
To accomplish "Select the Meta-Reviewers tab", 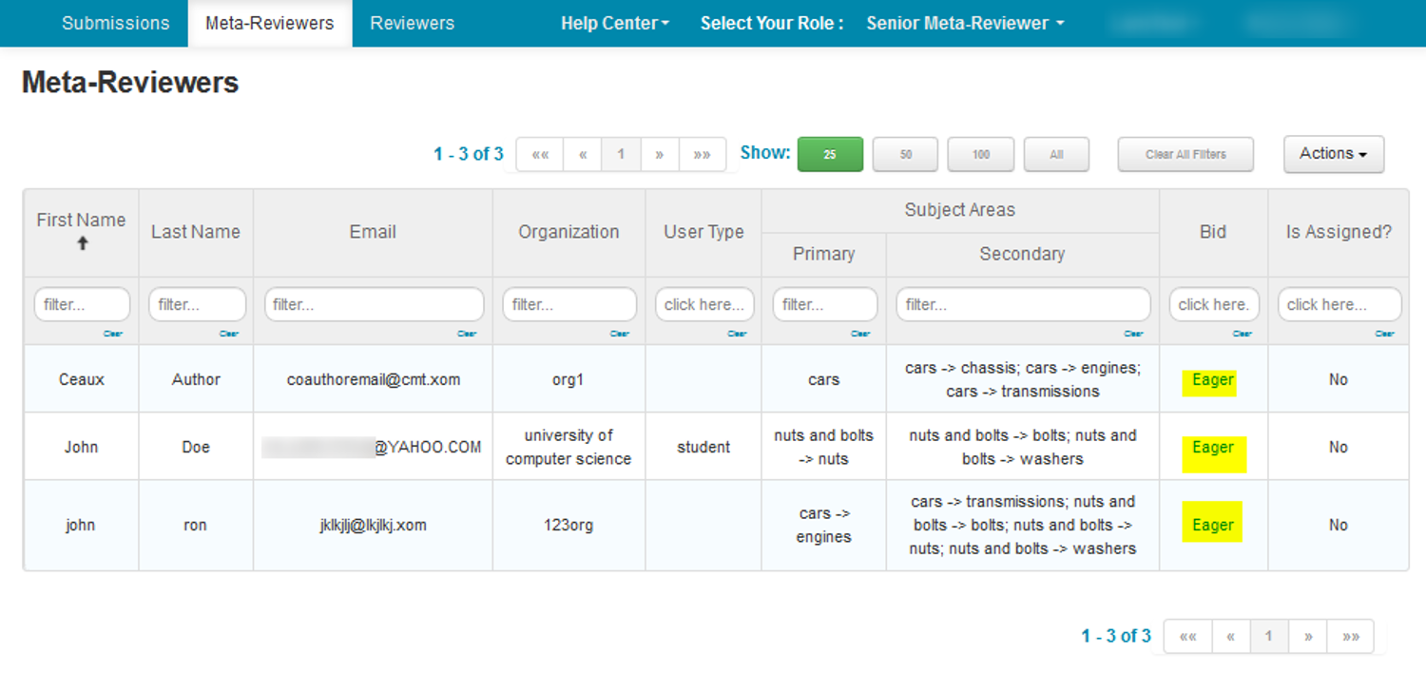I will (x=270, y=23).
